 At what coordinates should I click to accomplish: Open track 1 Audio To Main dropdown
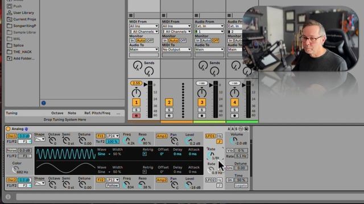coord(144,49)
